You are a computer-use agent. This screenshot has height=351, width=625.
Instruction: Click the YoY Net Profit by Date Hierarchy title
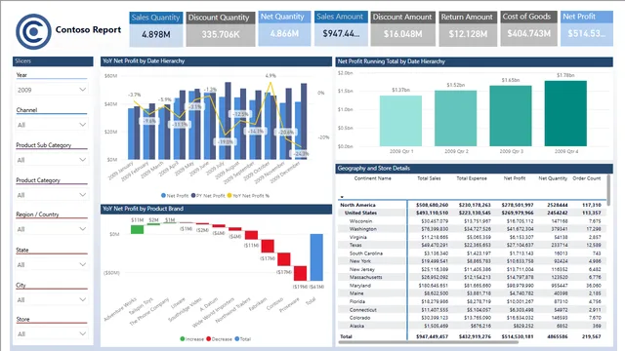pos(144,60)
